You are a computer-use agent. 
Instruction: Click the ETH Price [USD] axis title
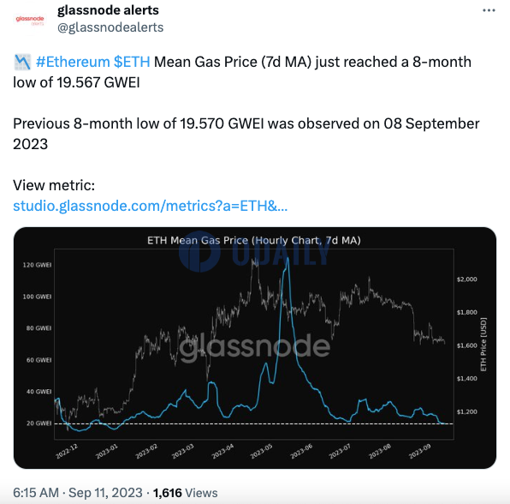point(483,345)
